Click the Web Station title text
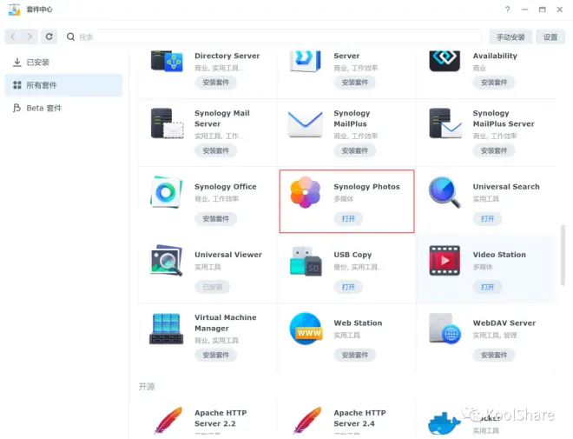This screenshot has height=439, width=573. tap(358, 323)
